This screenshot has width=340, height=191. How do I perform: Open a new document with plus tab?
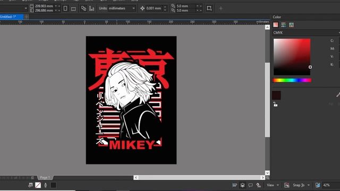[27, 16]
